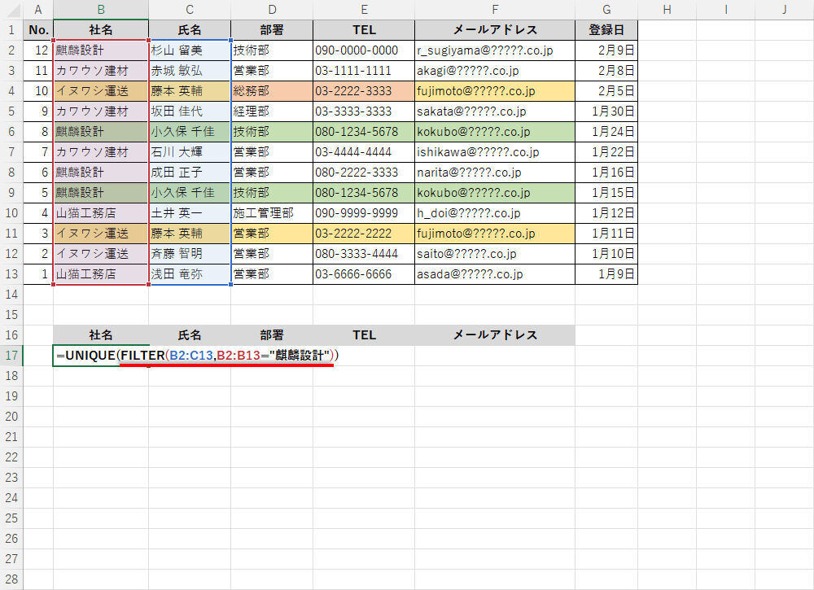This screenshot has width=814, height=590.
Task: Click email ishikawa@?????.co.jp
Action: click(x=495, y=152)
